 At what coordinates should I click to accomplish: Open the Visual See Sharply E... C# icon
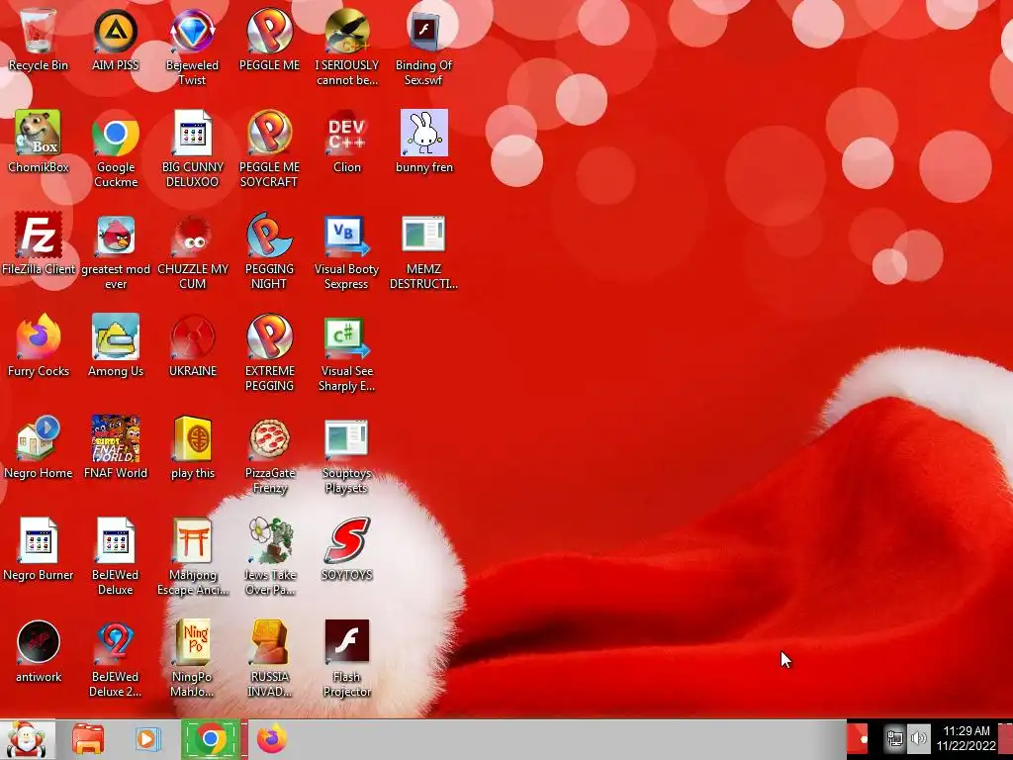tap(347, 353)
